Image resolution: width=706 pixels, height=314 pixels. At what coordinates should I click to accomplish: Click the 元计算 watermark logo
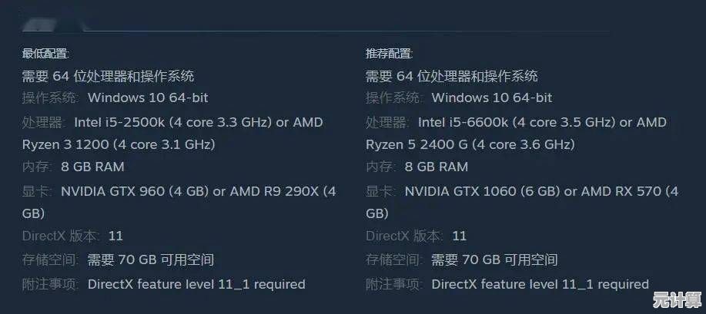pyautogui.click(x=678, y=299)
